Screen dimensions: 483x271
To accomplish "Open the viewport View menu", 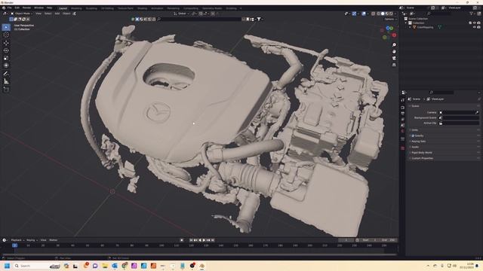I will pyautogui.click(x=38, y=14).
